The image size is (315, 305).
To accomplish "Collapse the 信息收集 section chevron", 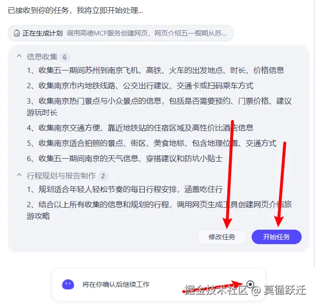I will pyautogui.click(x=19, y=56).
